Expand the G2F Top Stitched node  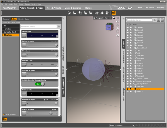134,84
